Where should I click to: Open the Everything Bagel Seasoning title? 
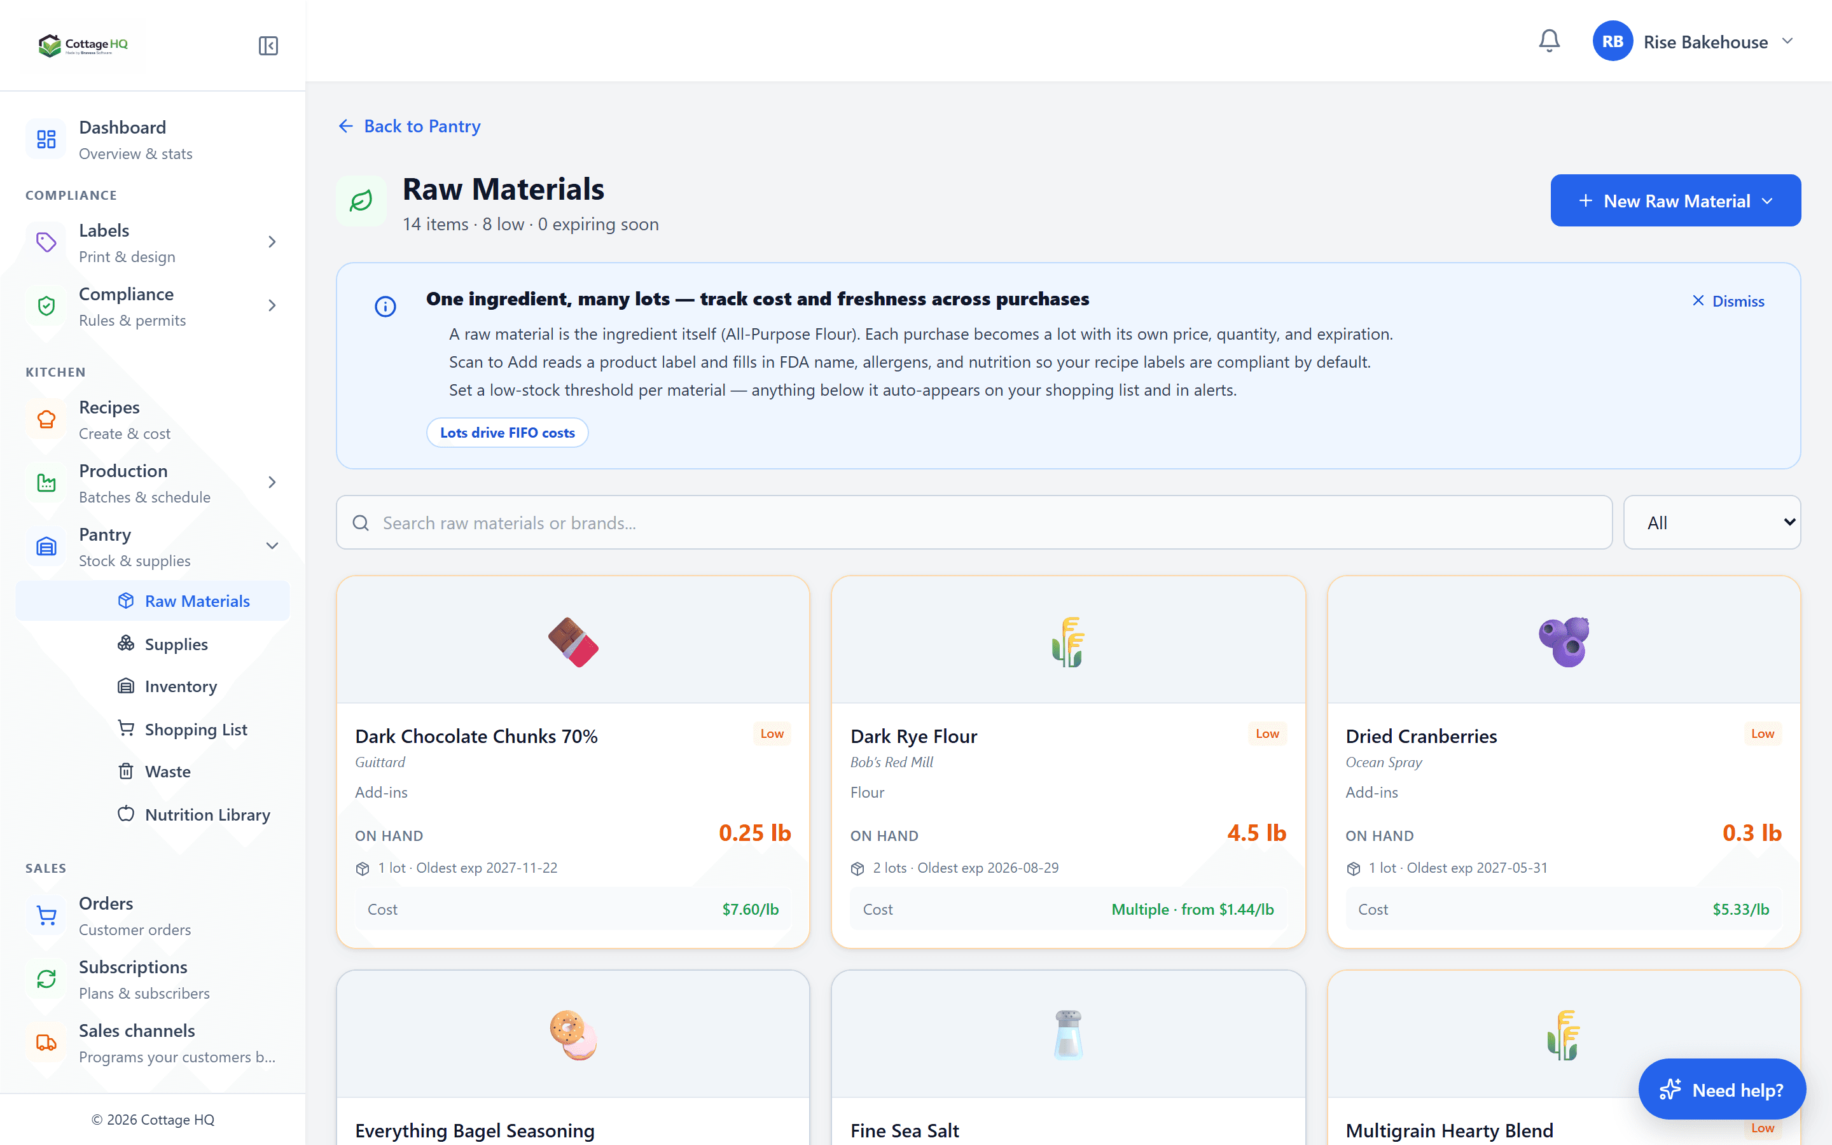tap(475, 1130)
